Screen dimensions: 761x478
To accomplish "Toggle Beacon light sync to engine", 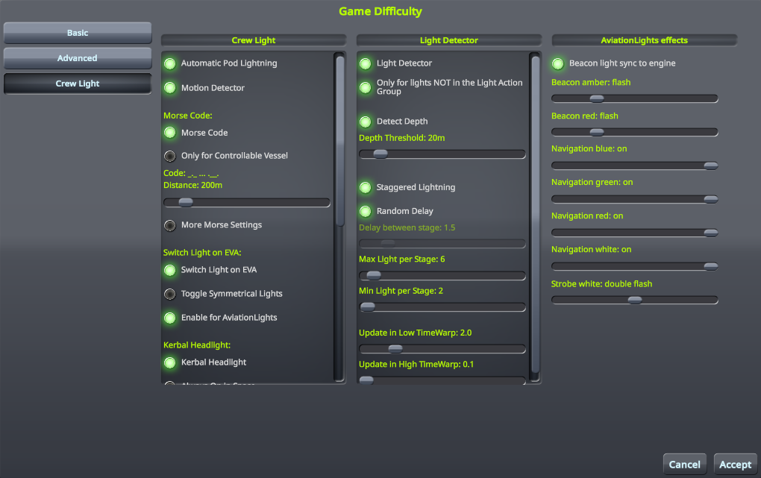I will click(558, 63).
